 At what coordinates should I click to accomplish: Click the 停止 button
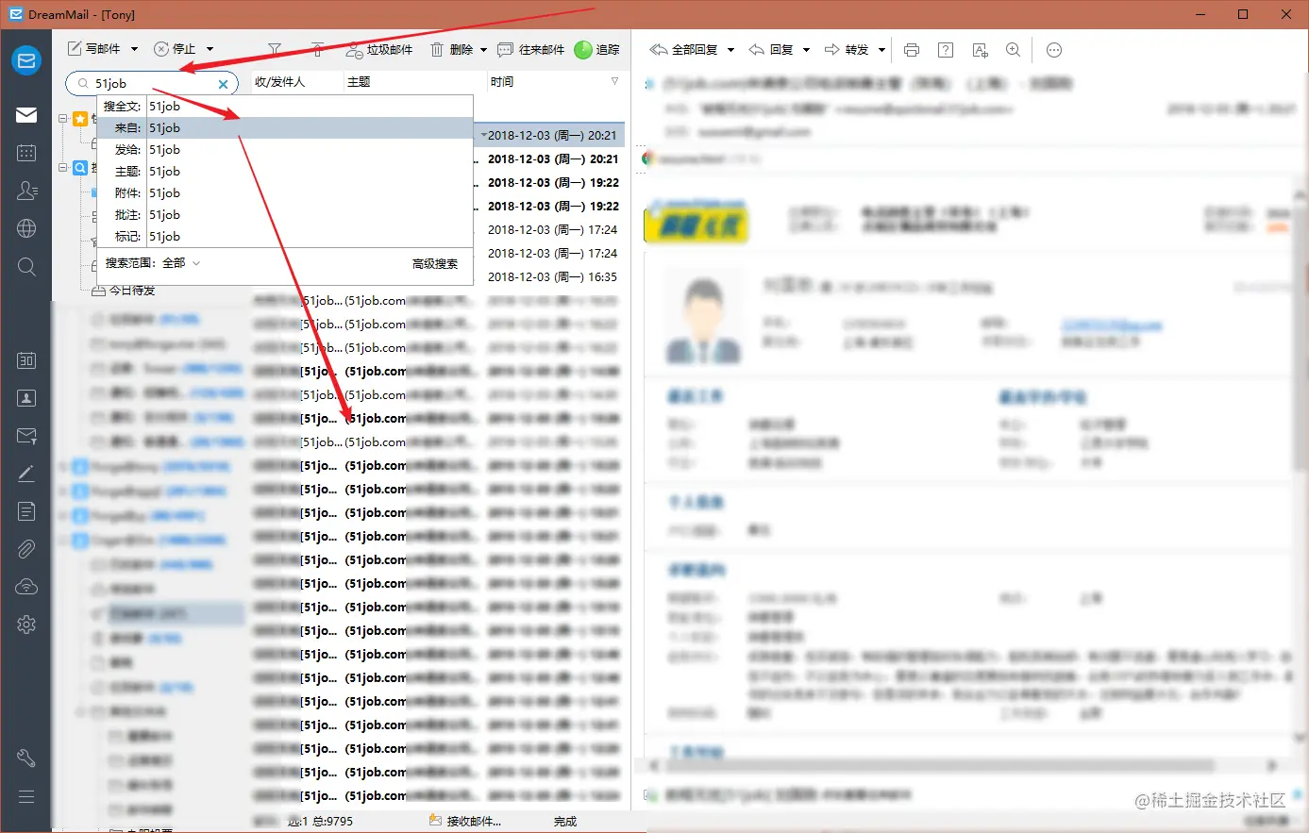175,49
